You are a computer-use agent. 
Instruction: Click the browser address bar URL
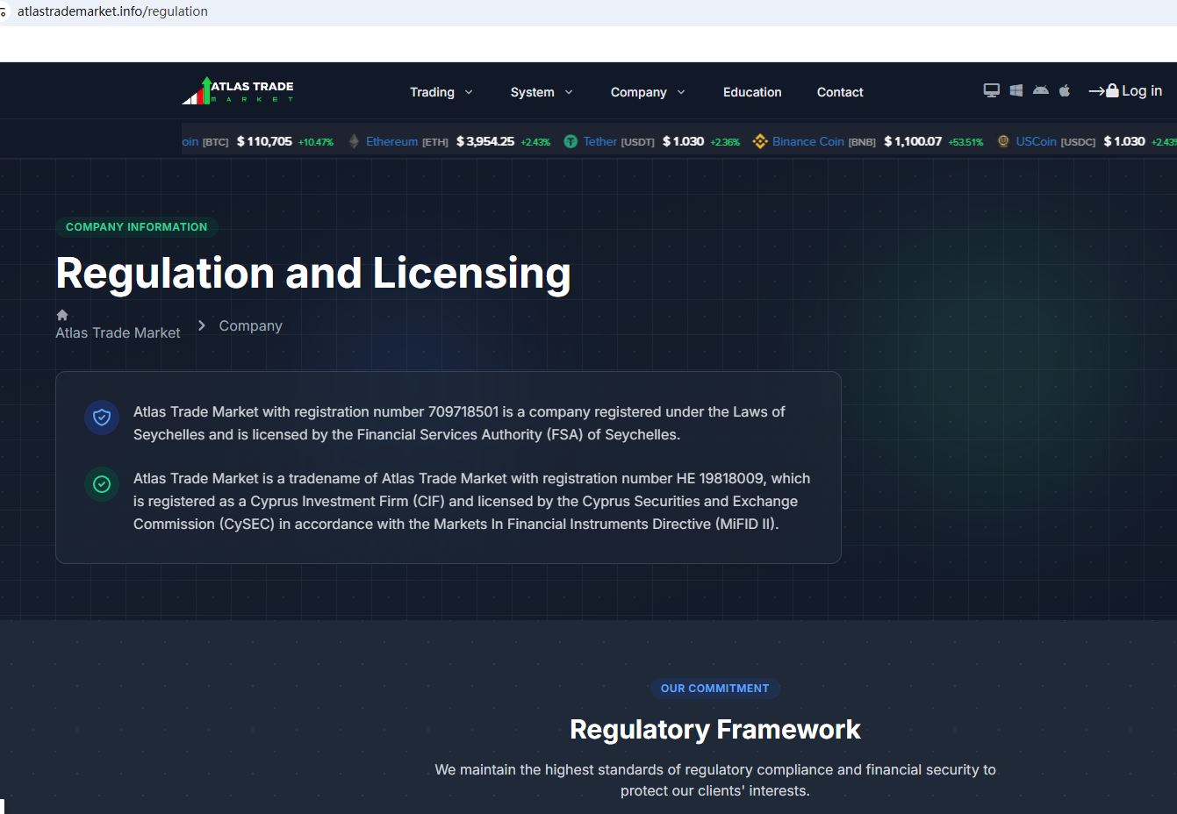(x=112, y=11)
